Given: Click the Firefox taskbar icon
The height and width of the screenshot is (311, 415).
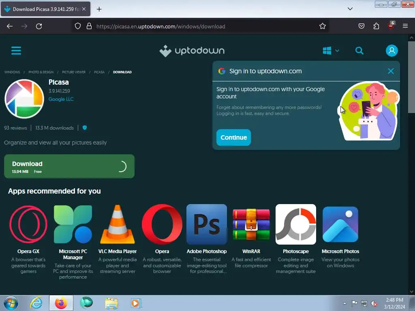Looking at the screenshot, I should point(61,303).
